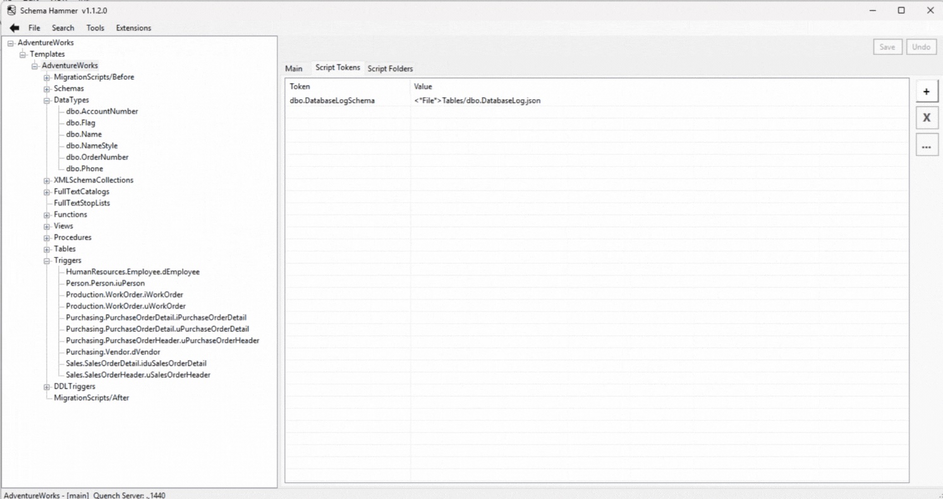Select the dbo.AccountNumber data type
Screen dimensions: 943x499
point(102,111)
